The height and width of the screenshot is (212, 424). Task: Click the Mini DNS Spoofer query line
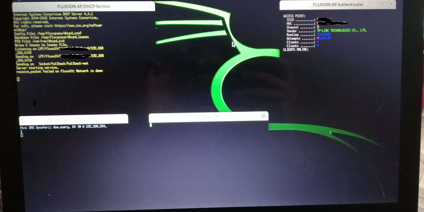(x=63, y=127)
